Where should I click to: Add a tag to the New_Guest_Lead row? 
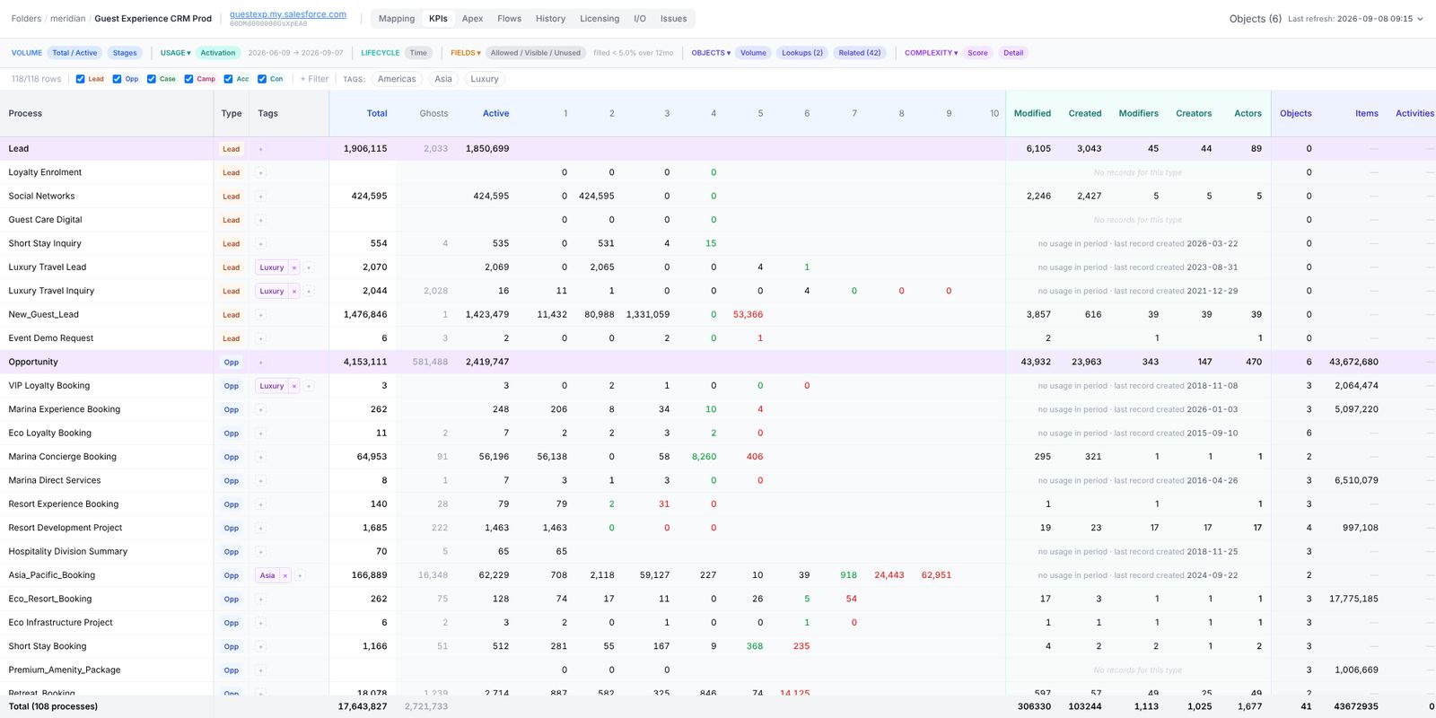(261, 315)
